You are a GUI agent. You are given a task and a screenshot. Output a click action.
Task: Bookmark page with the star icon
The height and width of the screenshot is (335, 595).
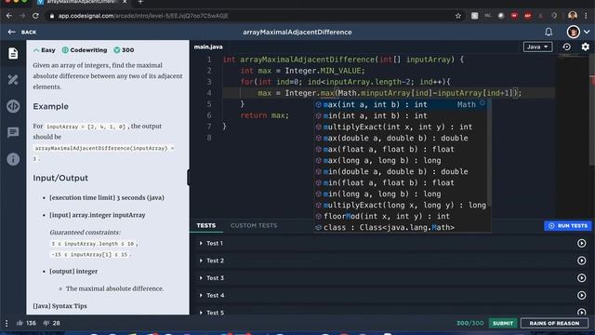[458, 16]
